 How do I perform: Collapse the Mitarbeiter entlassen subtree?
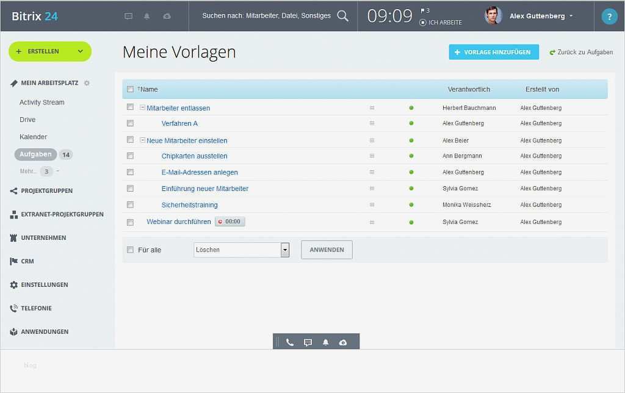(142, 107)
